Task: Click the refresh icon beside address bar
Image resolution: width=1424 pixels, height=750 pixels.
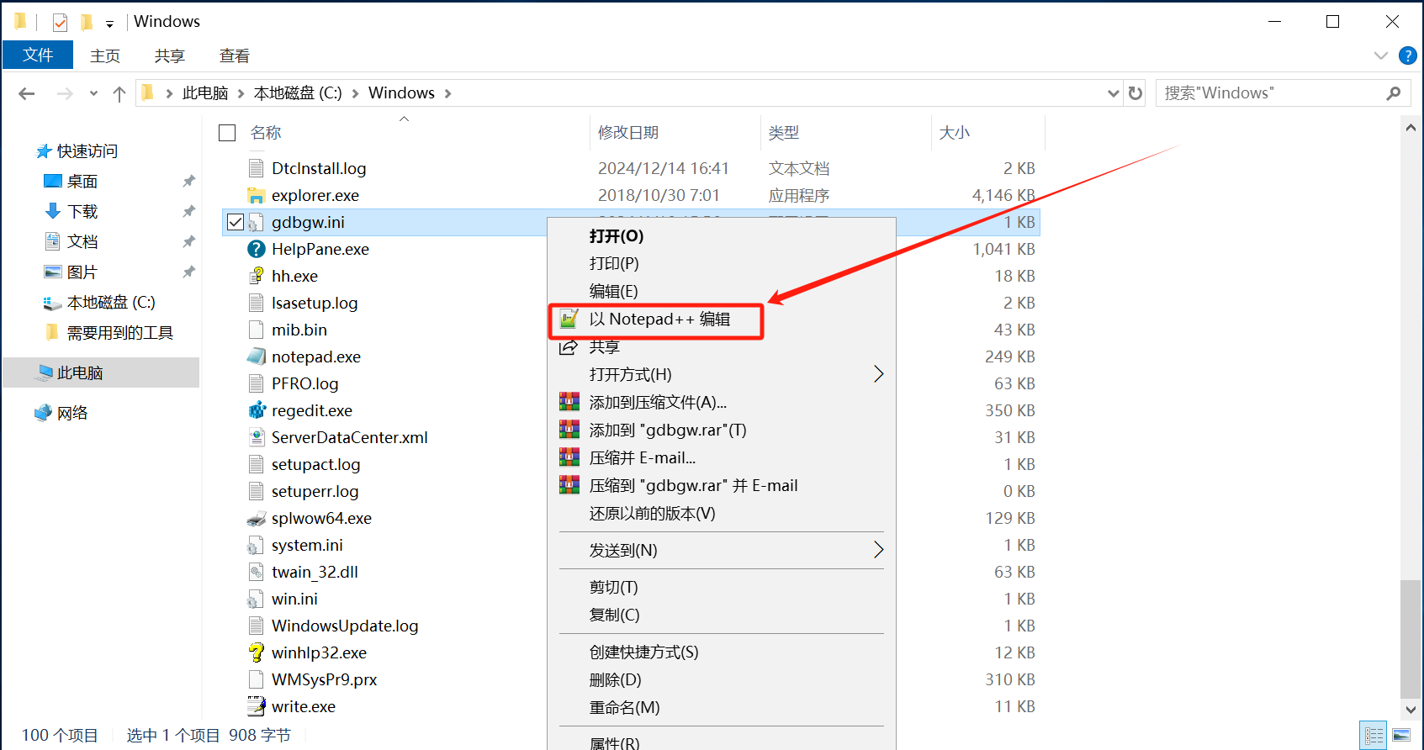Action: pyautogui.click(x=1135, y=93)
